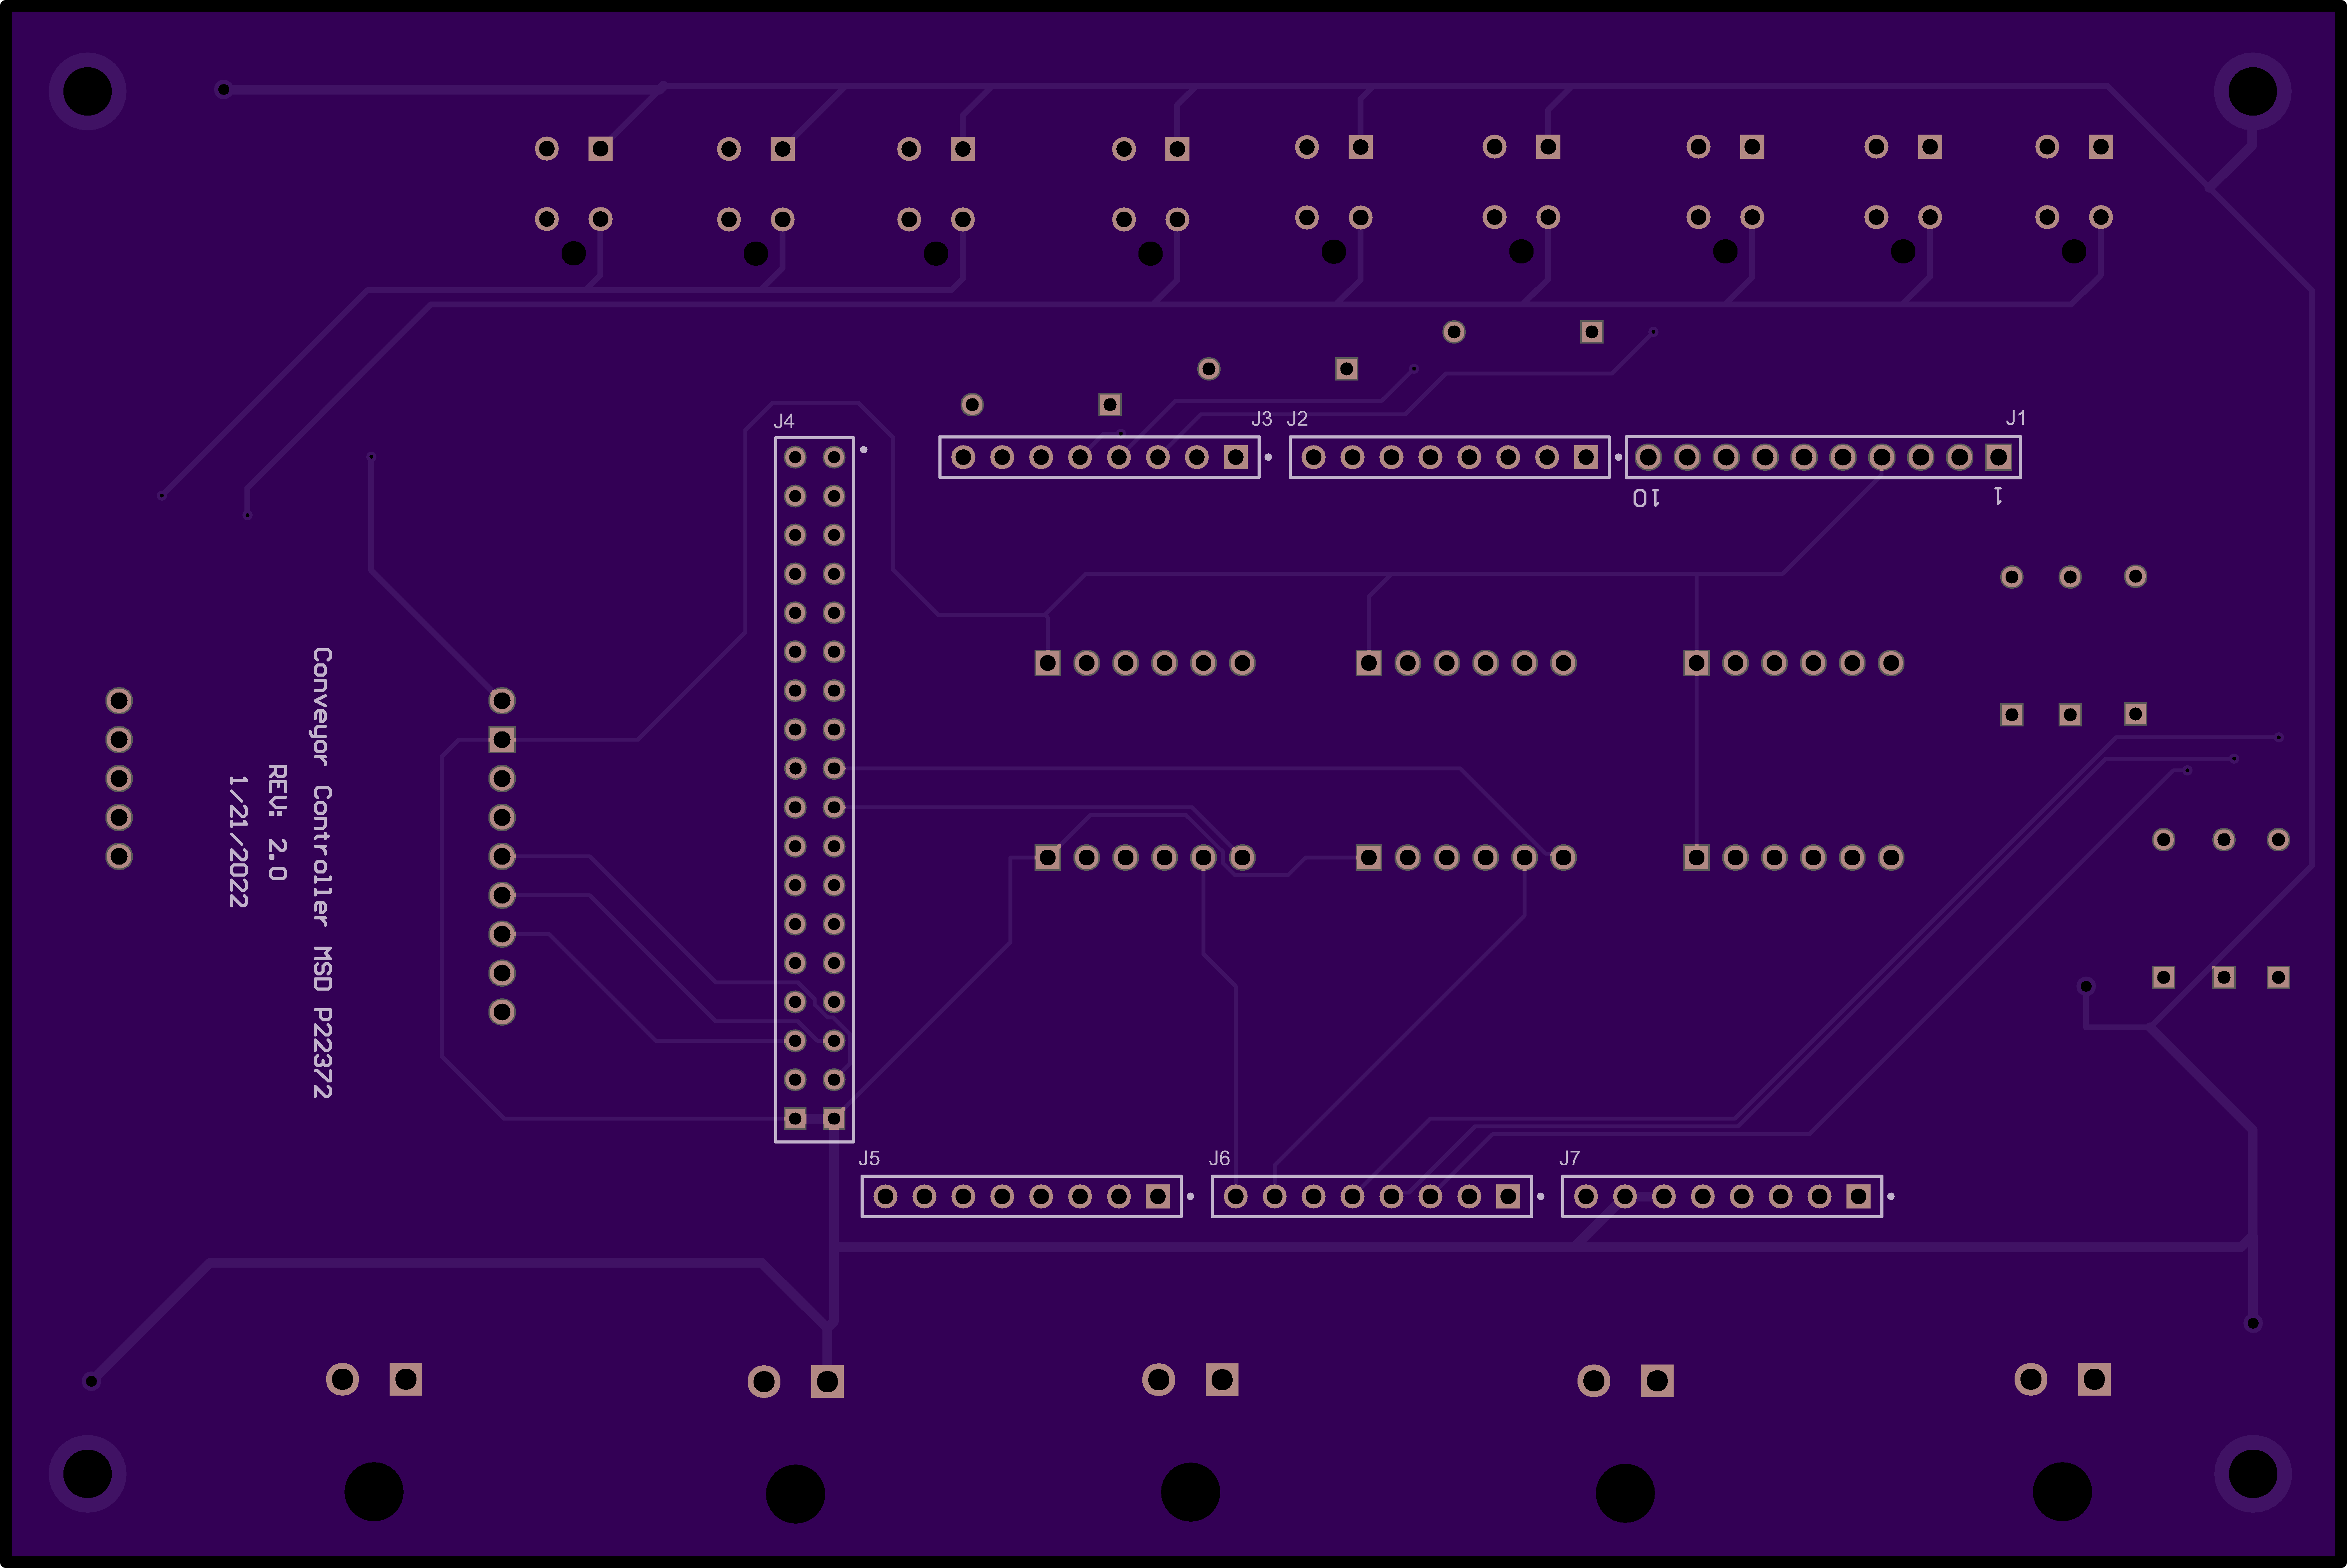Click the small dot beside the J4 outline
The width and height of the screenshot is (2347, 1568).
pyautogui.click(x=863, y=450)
